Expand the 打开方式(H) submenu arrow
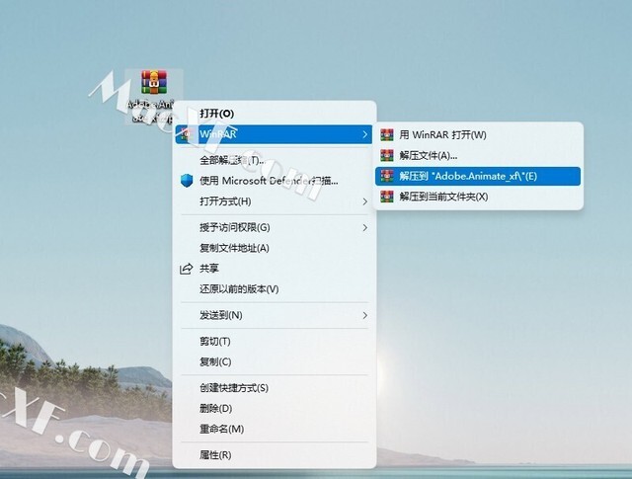 coord(364,201)
